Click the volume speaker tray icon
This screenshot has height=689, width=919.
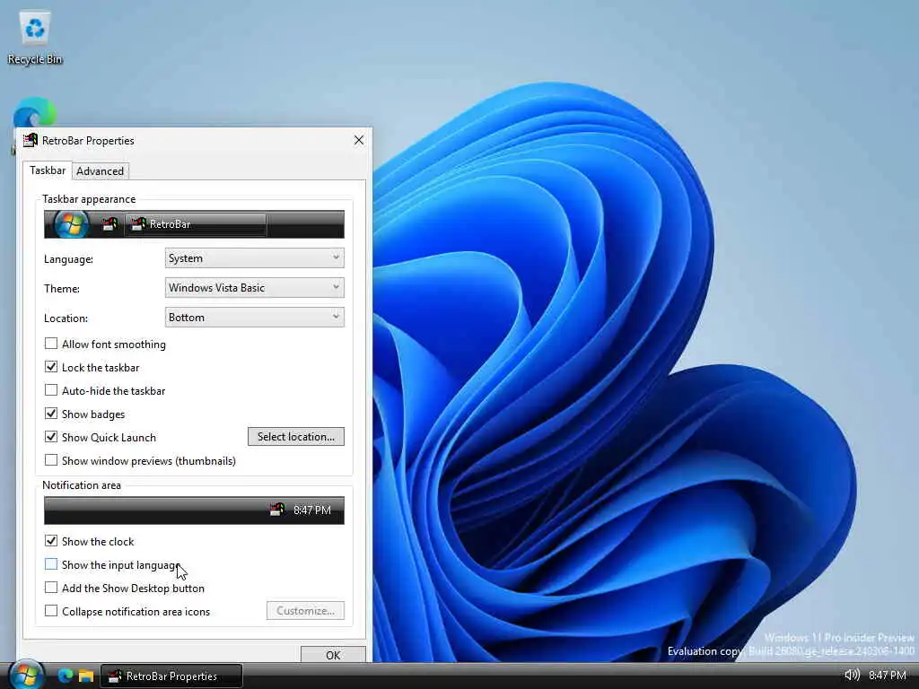[852, 675]
